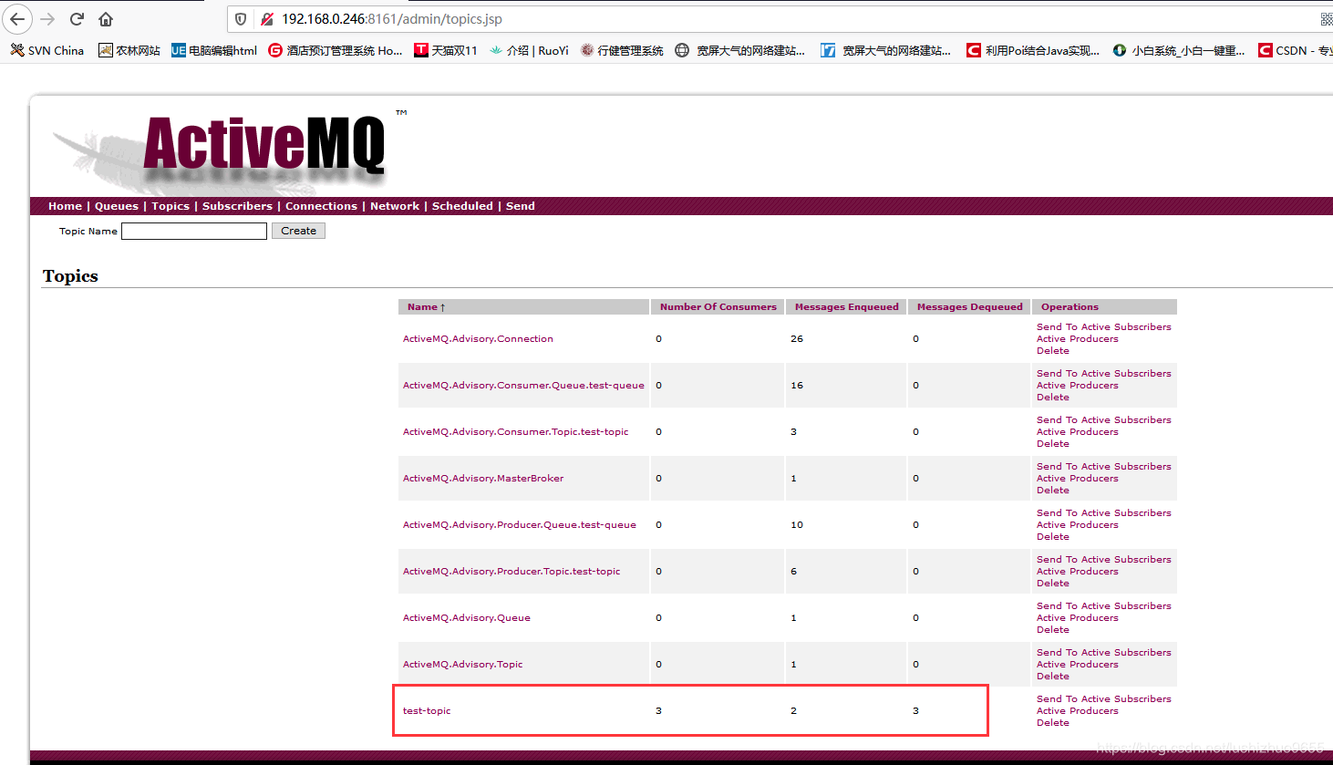Open the 介绍 | RuoYi bookmark
This screenshot has height=765, width=1333.
(529, 50)
